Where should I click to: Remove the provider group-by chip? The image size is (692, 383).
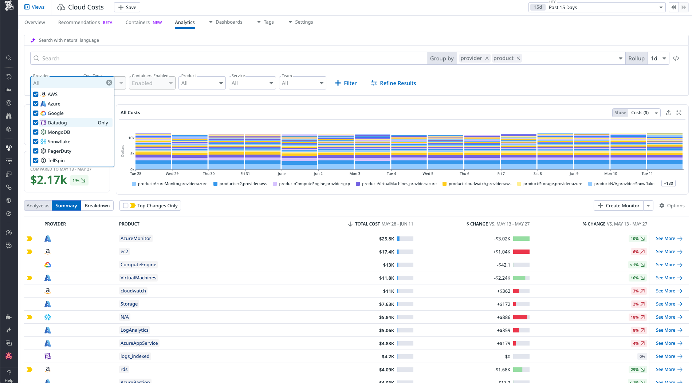point(487,58)
